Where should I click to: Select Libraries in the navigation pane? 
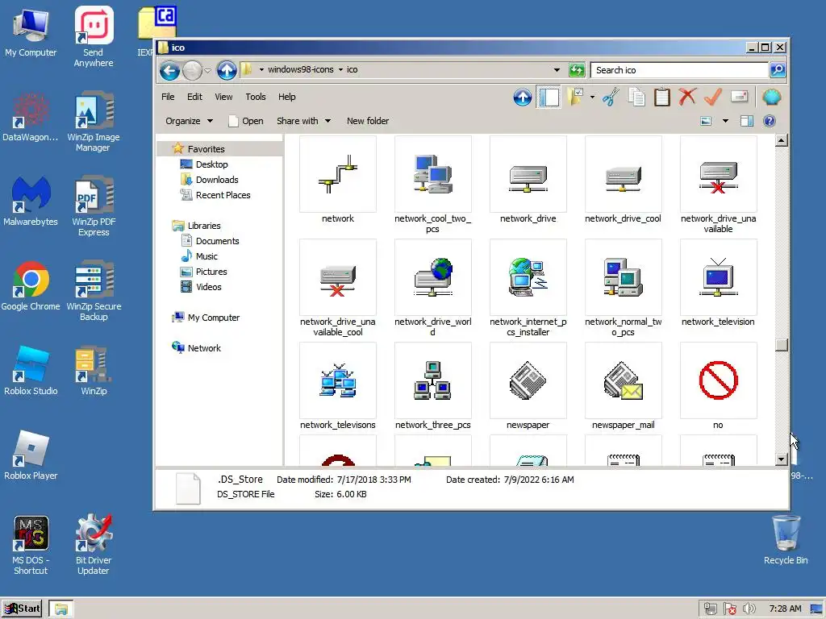coord(203,226)
